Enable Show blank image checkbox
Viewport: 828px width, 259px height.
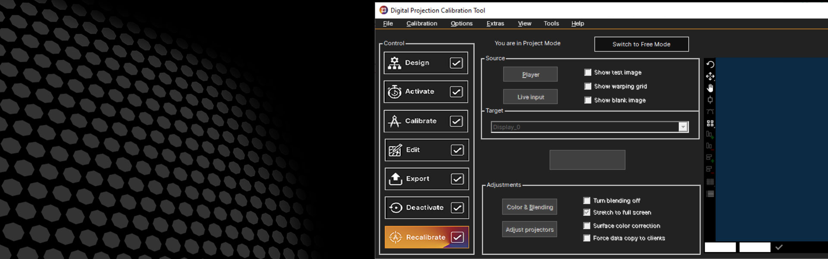(588, 100)
